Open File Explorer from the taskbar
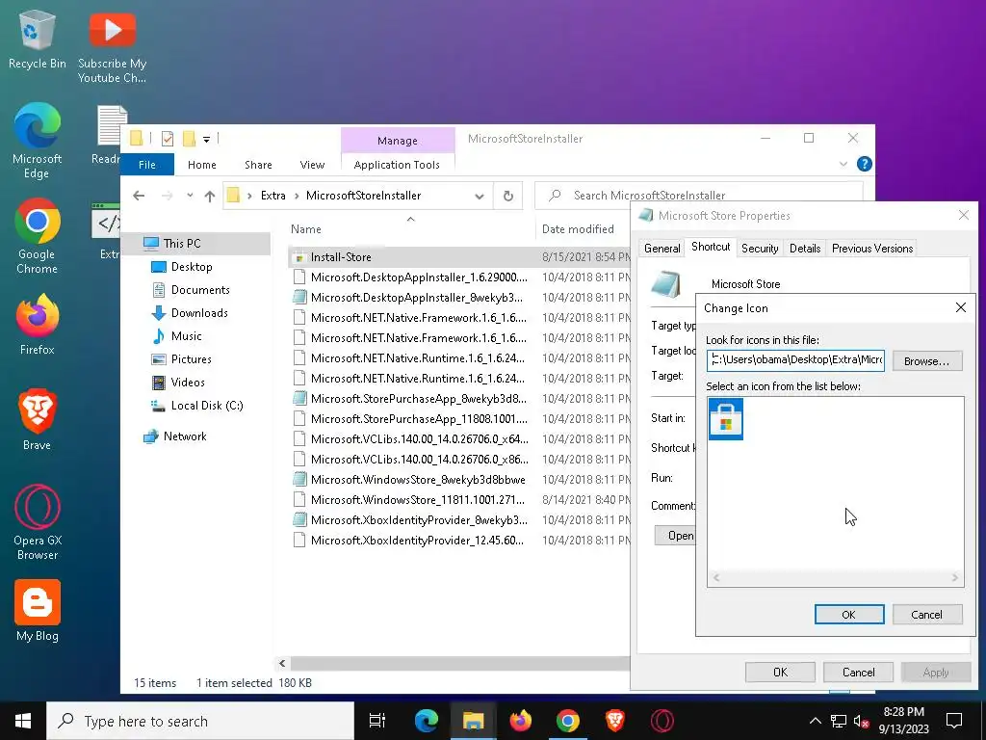 [x=473, y=721]
